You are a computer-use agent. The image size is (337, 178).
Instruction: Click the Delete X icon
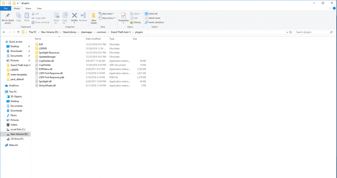click(74, 15)
